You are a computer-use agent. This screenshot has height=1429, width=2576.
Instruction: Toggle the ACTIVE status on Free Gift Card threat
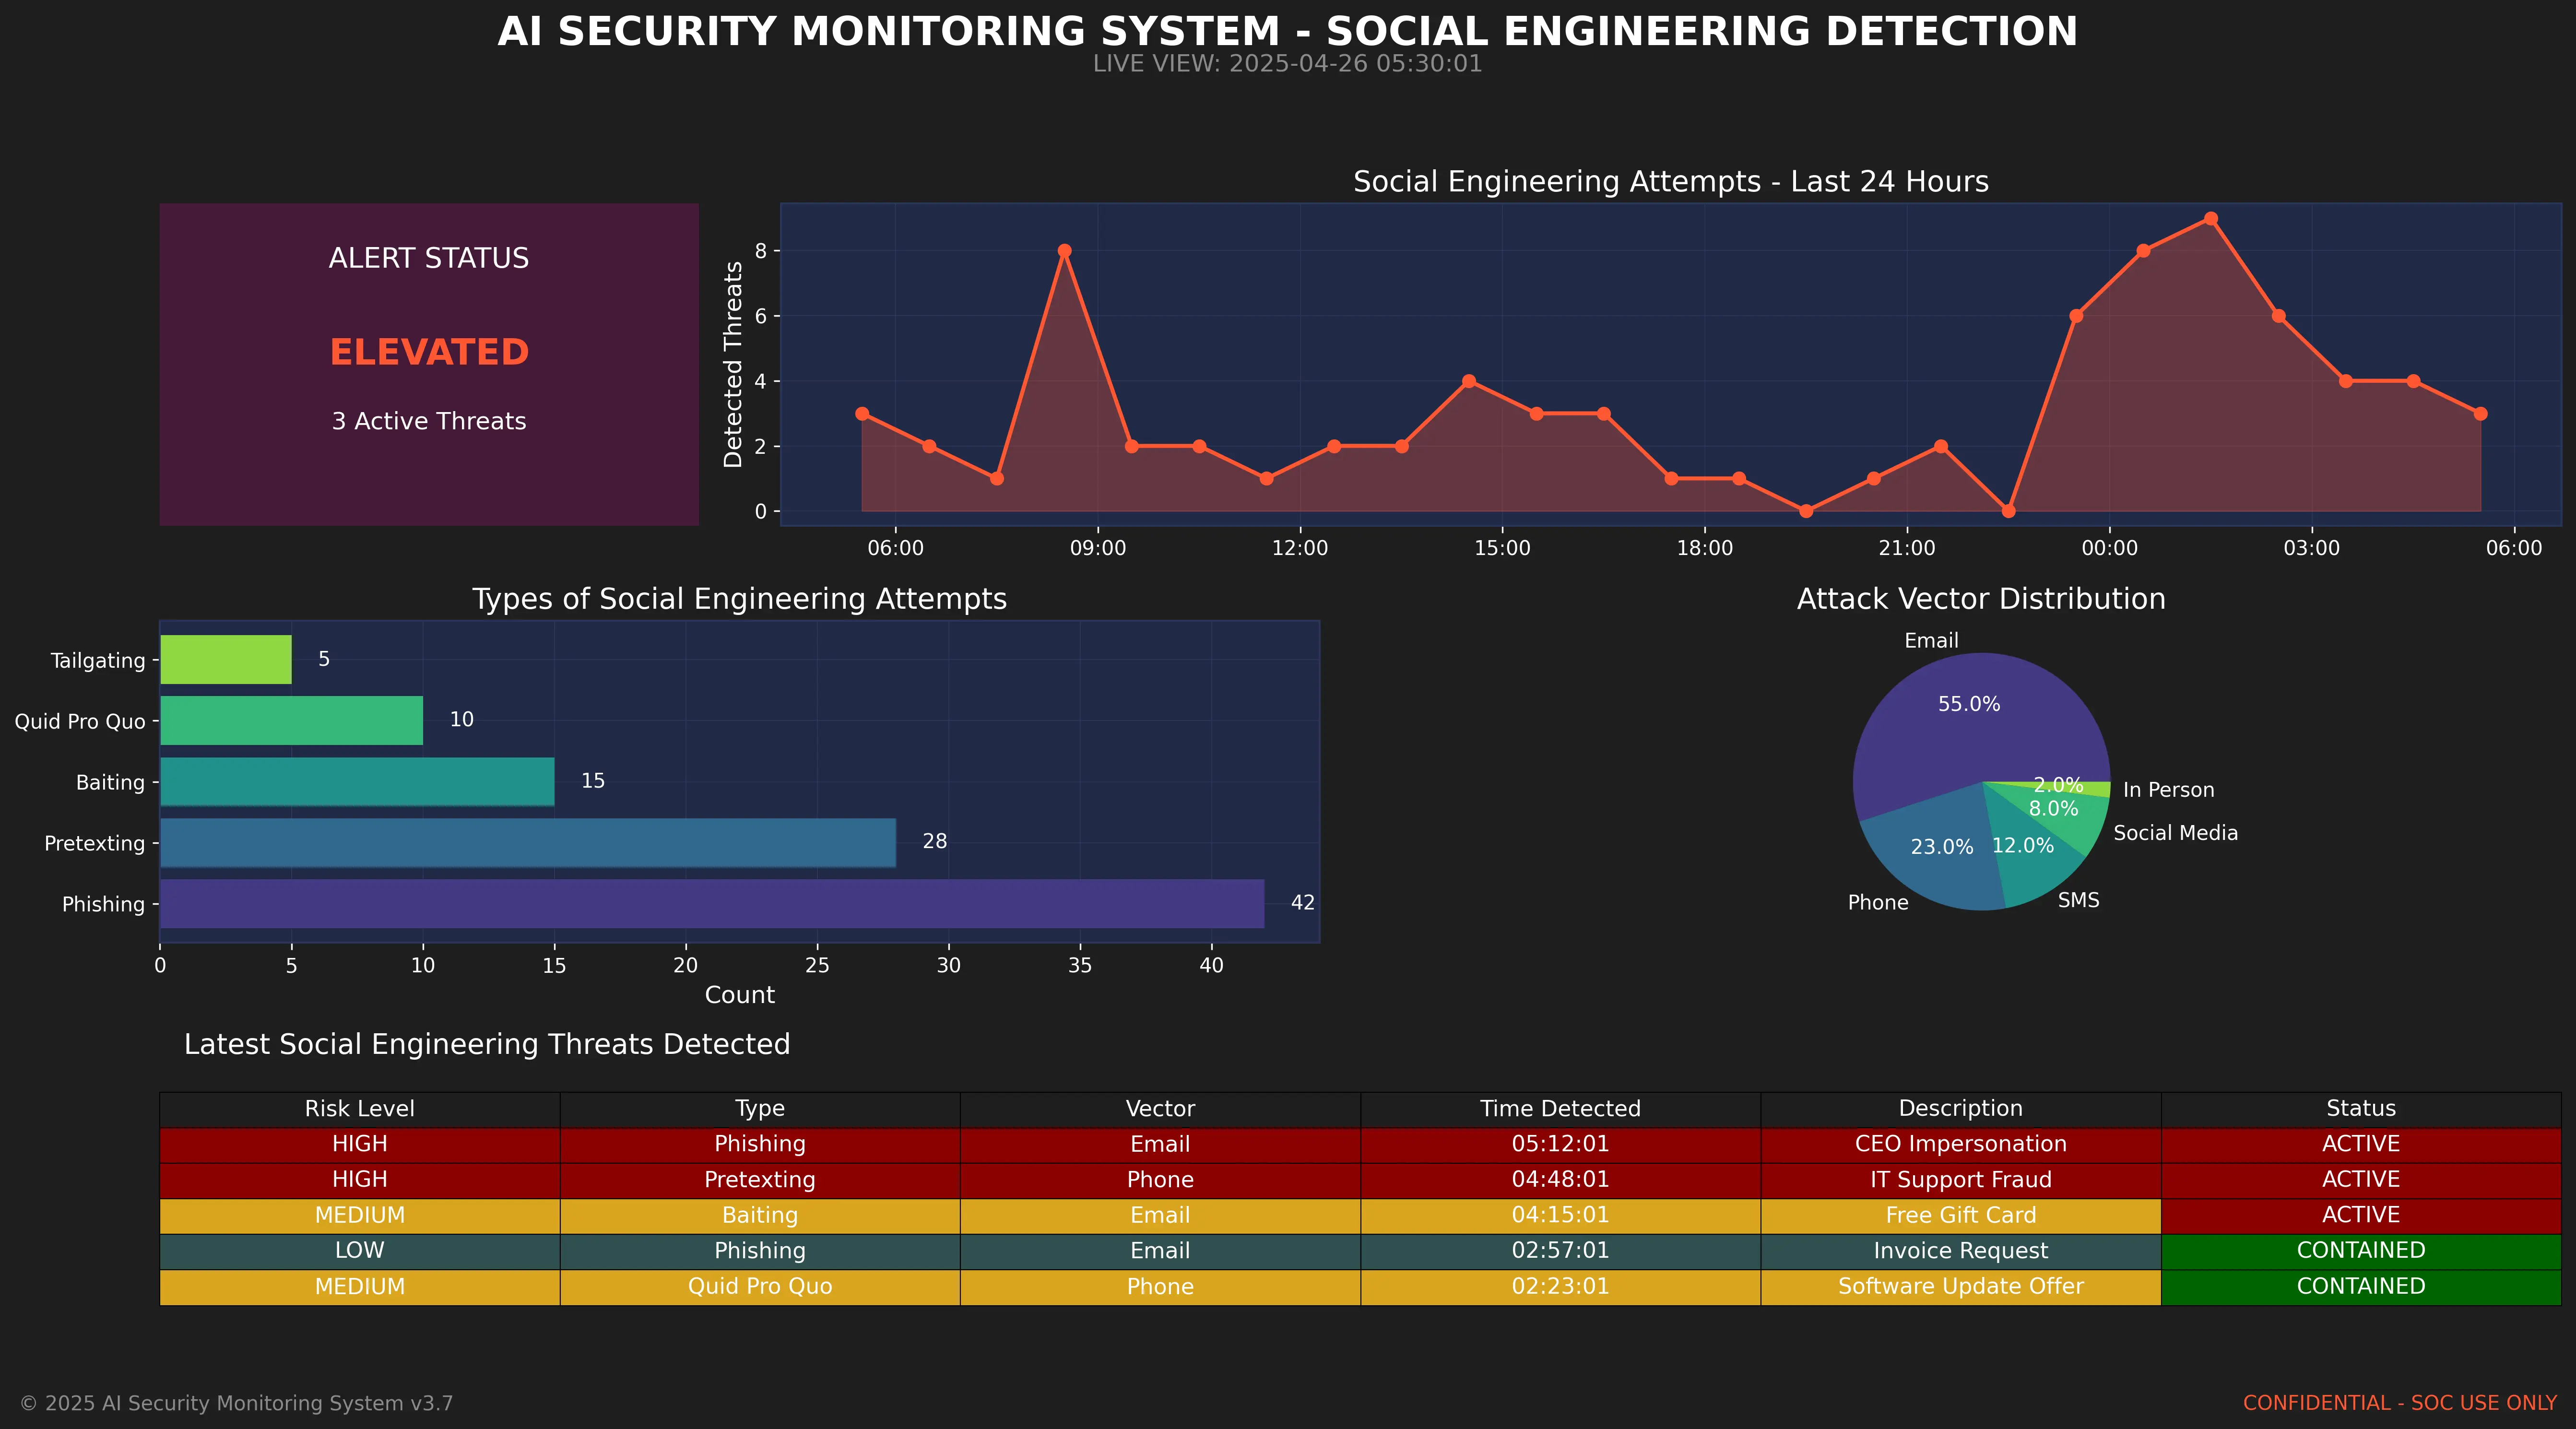point(2358,1215)
